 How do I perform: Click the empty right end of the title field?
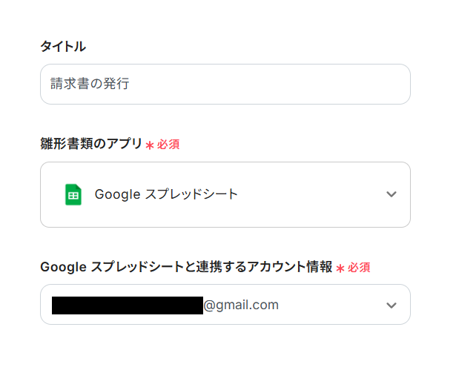(356, 84)
